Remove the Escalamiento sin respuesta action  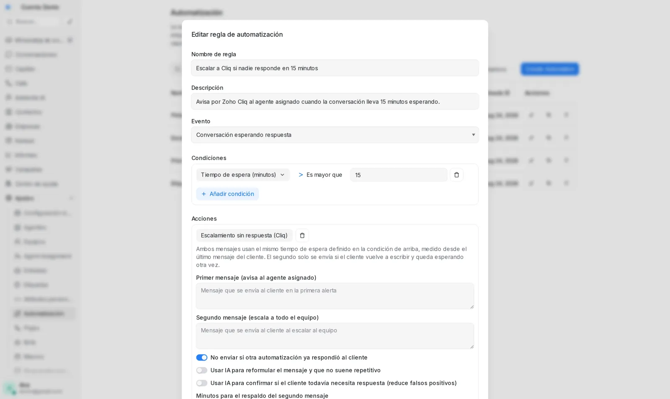(302, 235)
